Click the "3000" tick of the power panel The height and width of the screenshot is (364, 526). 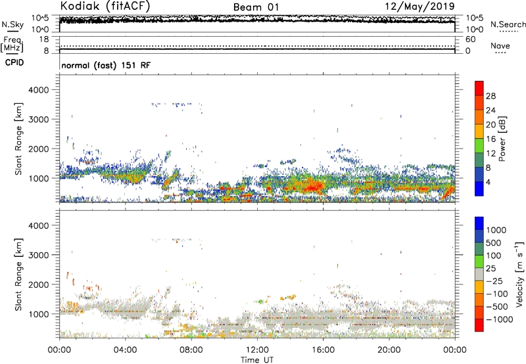point(38,120)
